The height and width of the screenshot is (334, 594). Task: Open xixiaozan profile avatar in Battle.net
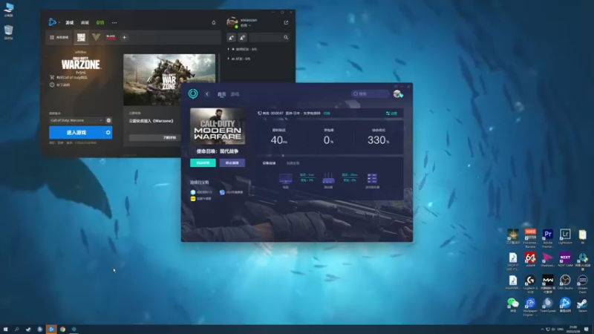[232, 22]
